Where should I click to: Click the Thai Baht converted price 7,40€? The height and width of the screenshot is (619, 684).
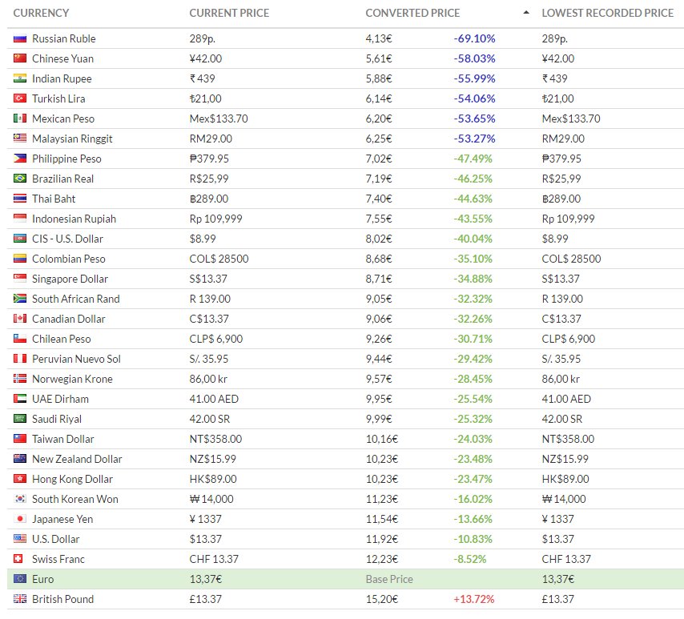(x=379, y=199)
